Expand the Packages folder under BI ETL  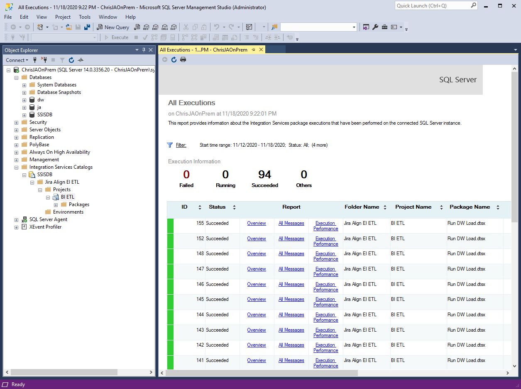56,204
